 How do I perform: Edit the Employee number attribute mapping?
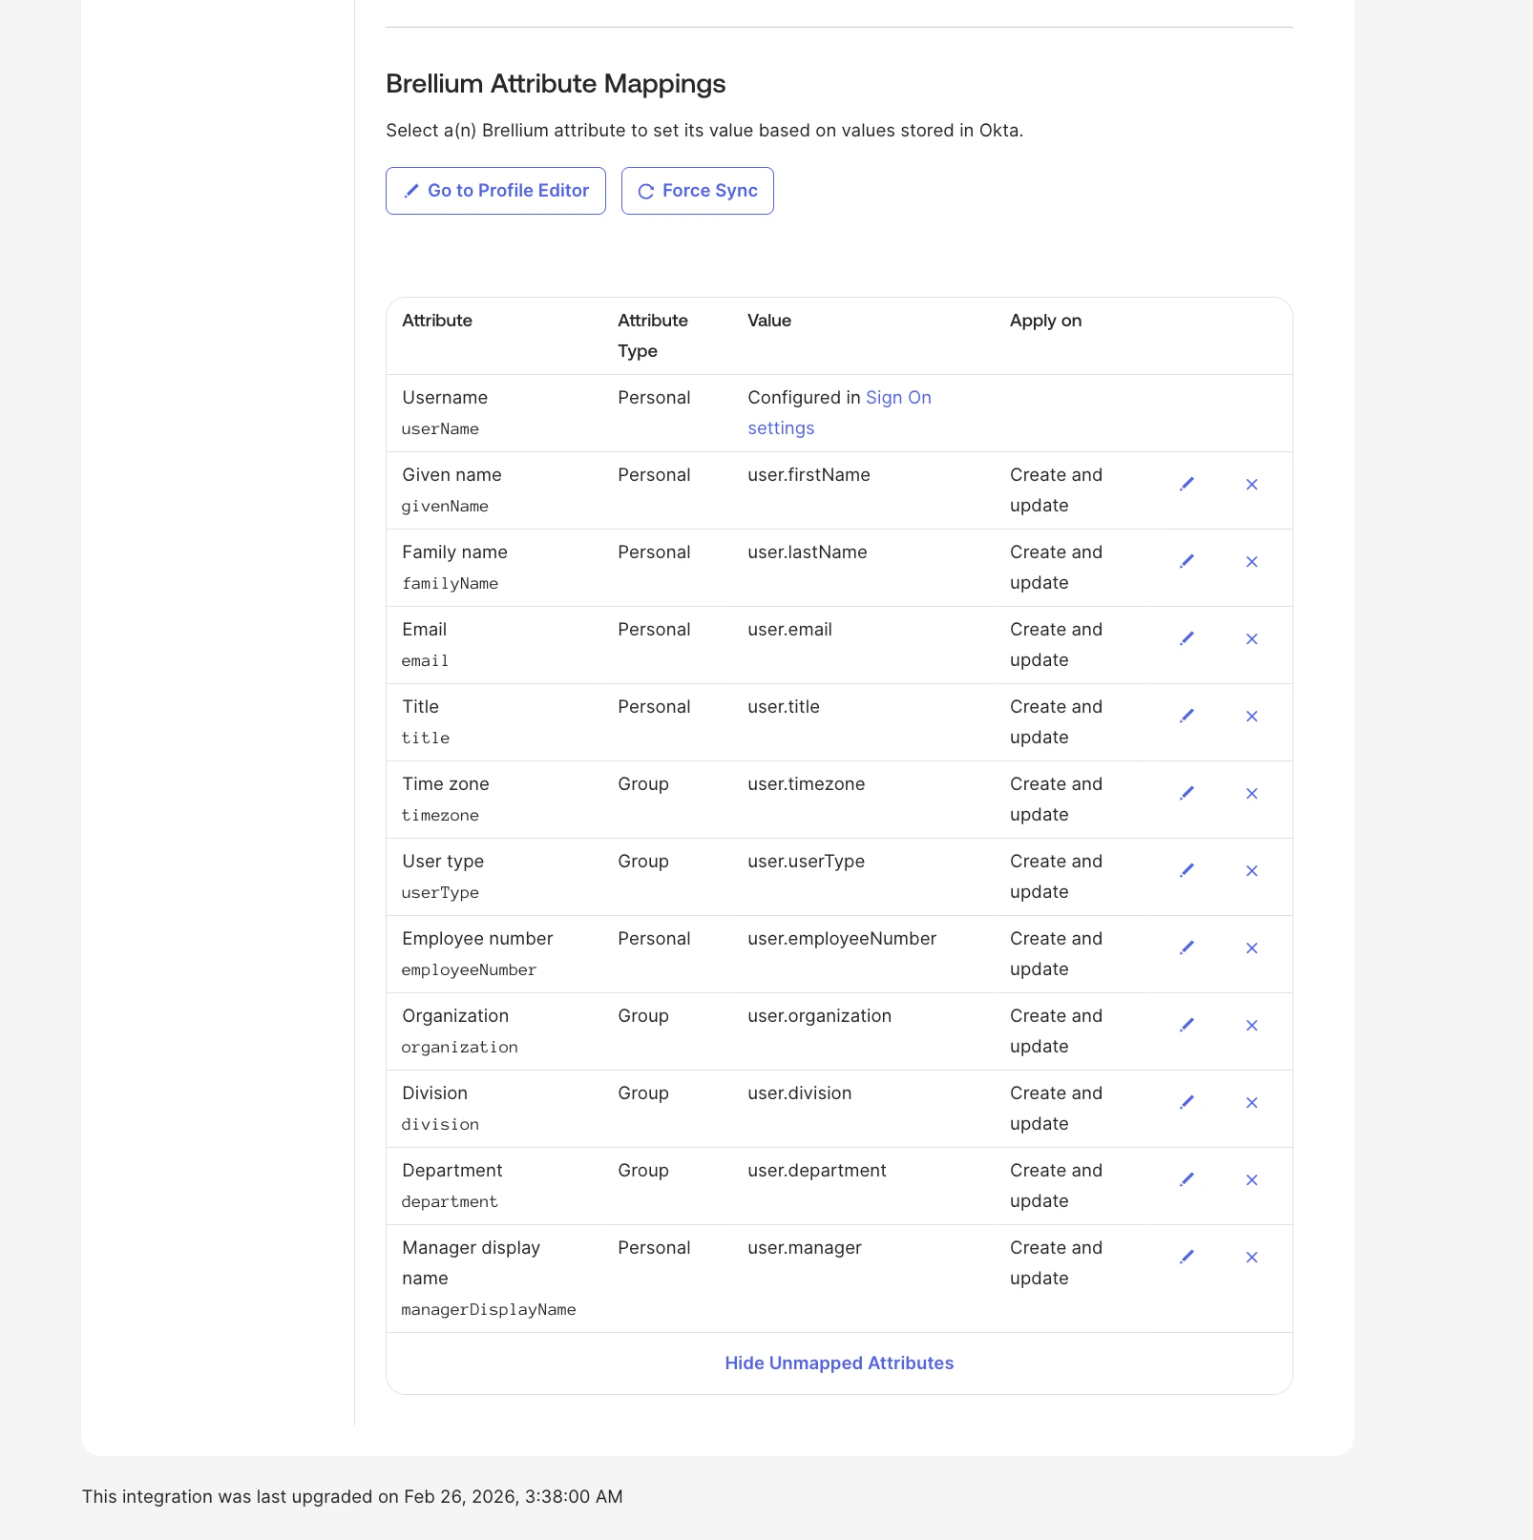pyautogui.click(x=1186, y=947)
